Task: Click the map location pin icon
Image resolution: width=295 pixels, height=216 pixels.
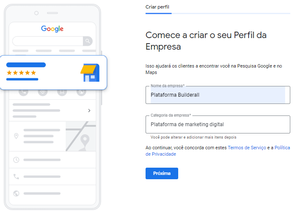Action: (x=16, y=136)
